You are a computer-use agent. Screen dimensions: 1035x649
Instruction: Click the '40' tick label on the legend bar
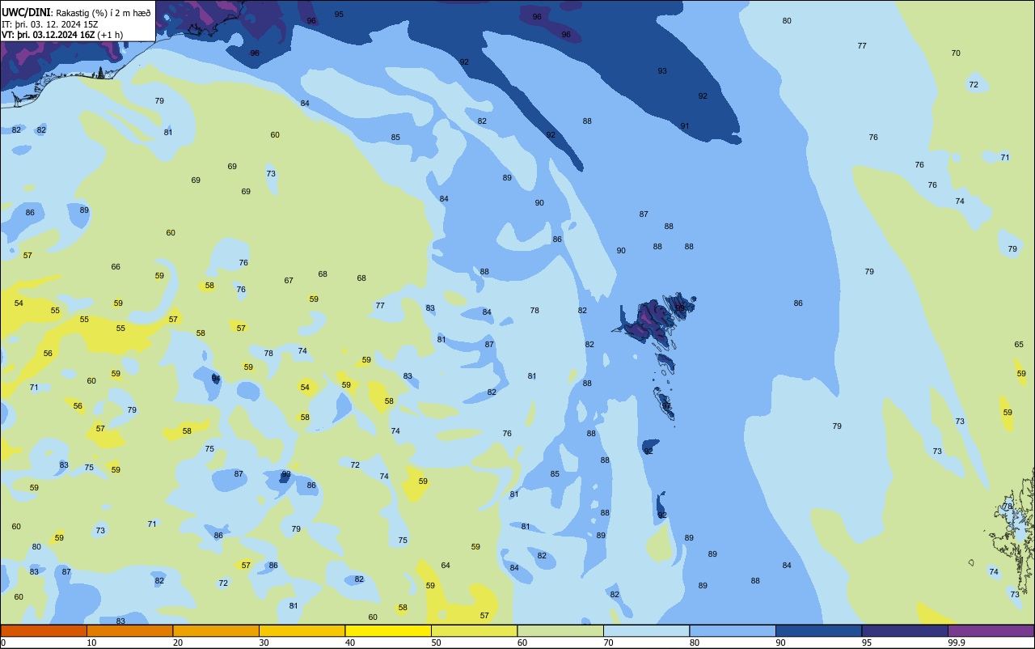pyautogui.click(x=350, y=643)
